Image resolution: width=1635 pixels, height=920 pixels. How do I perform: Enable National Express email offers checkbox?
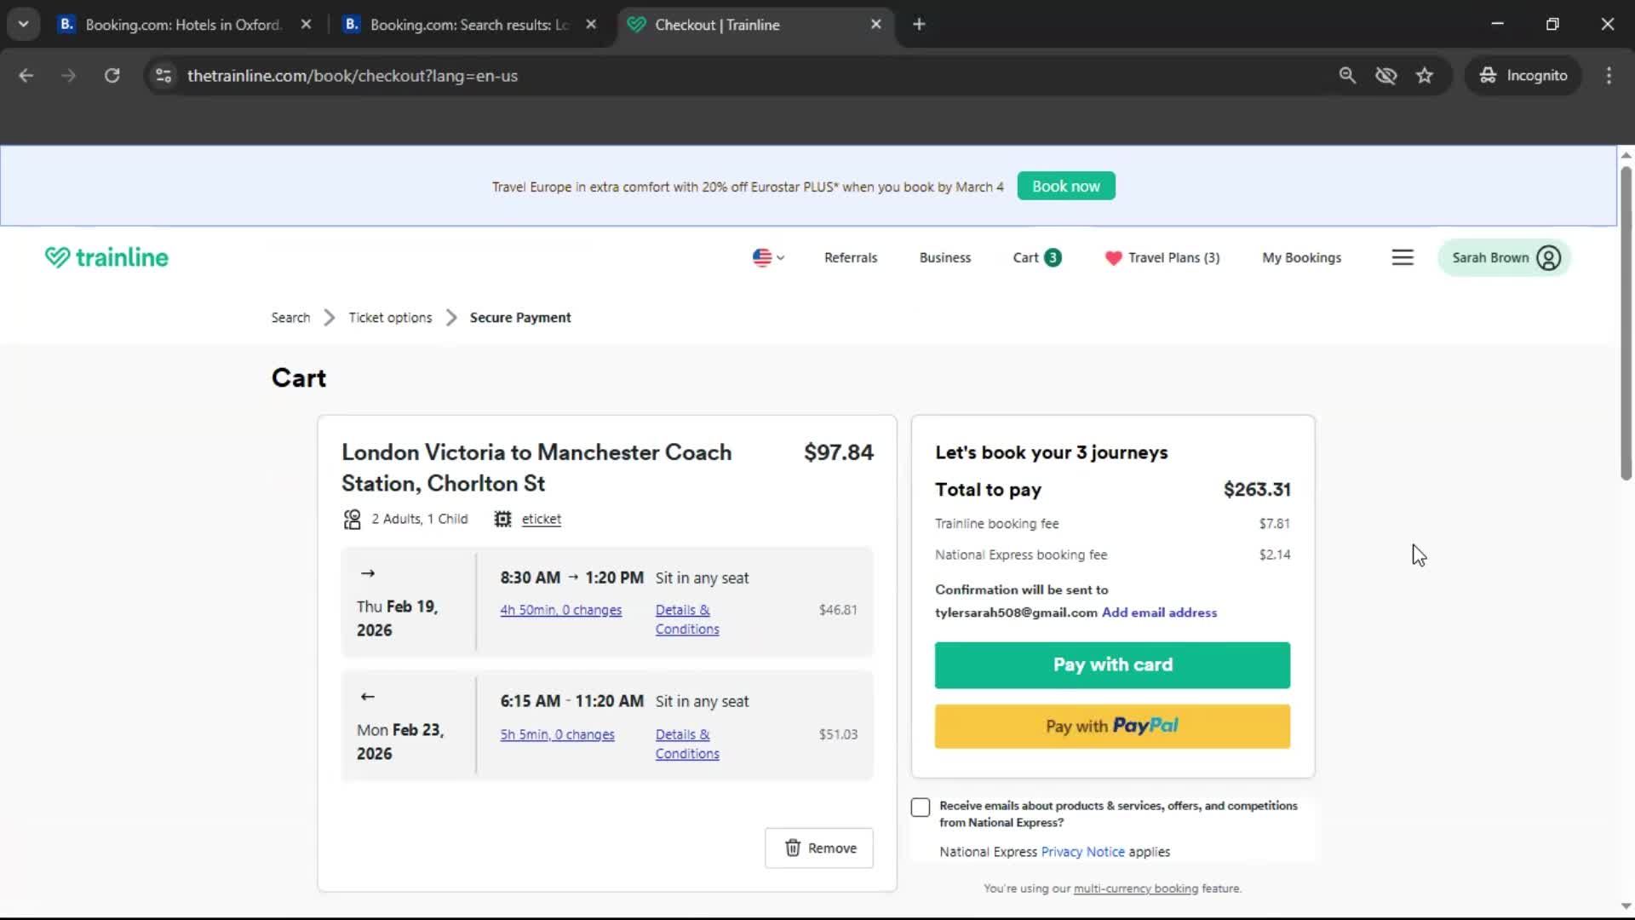(921, 807)
